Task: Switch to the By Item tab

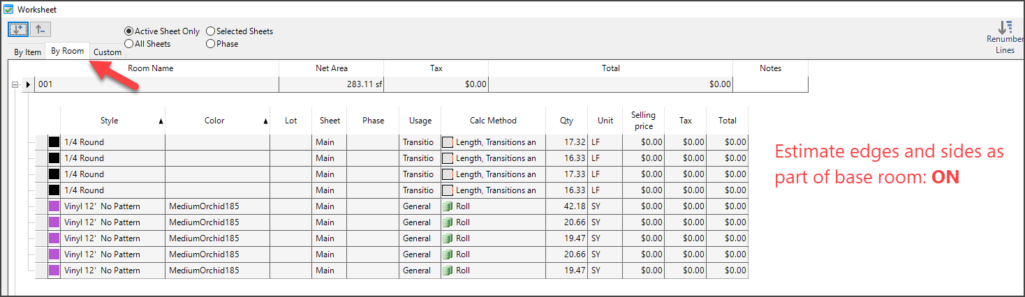Action: [28, 52]
